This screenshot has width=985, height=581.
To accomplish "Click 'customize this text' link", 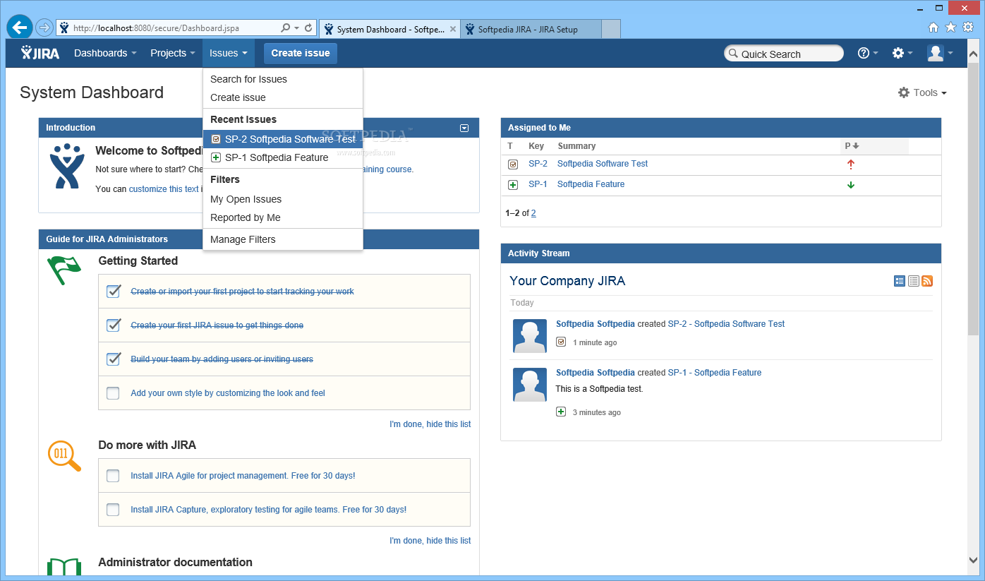I will click(164, 189).
